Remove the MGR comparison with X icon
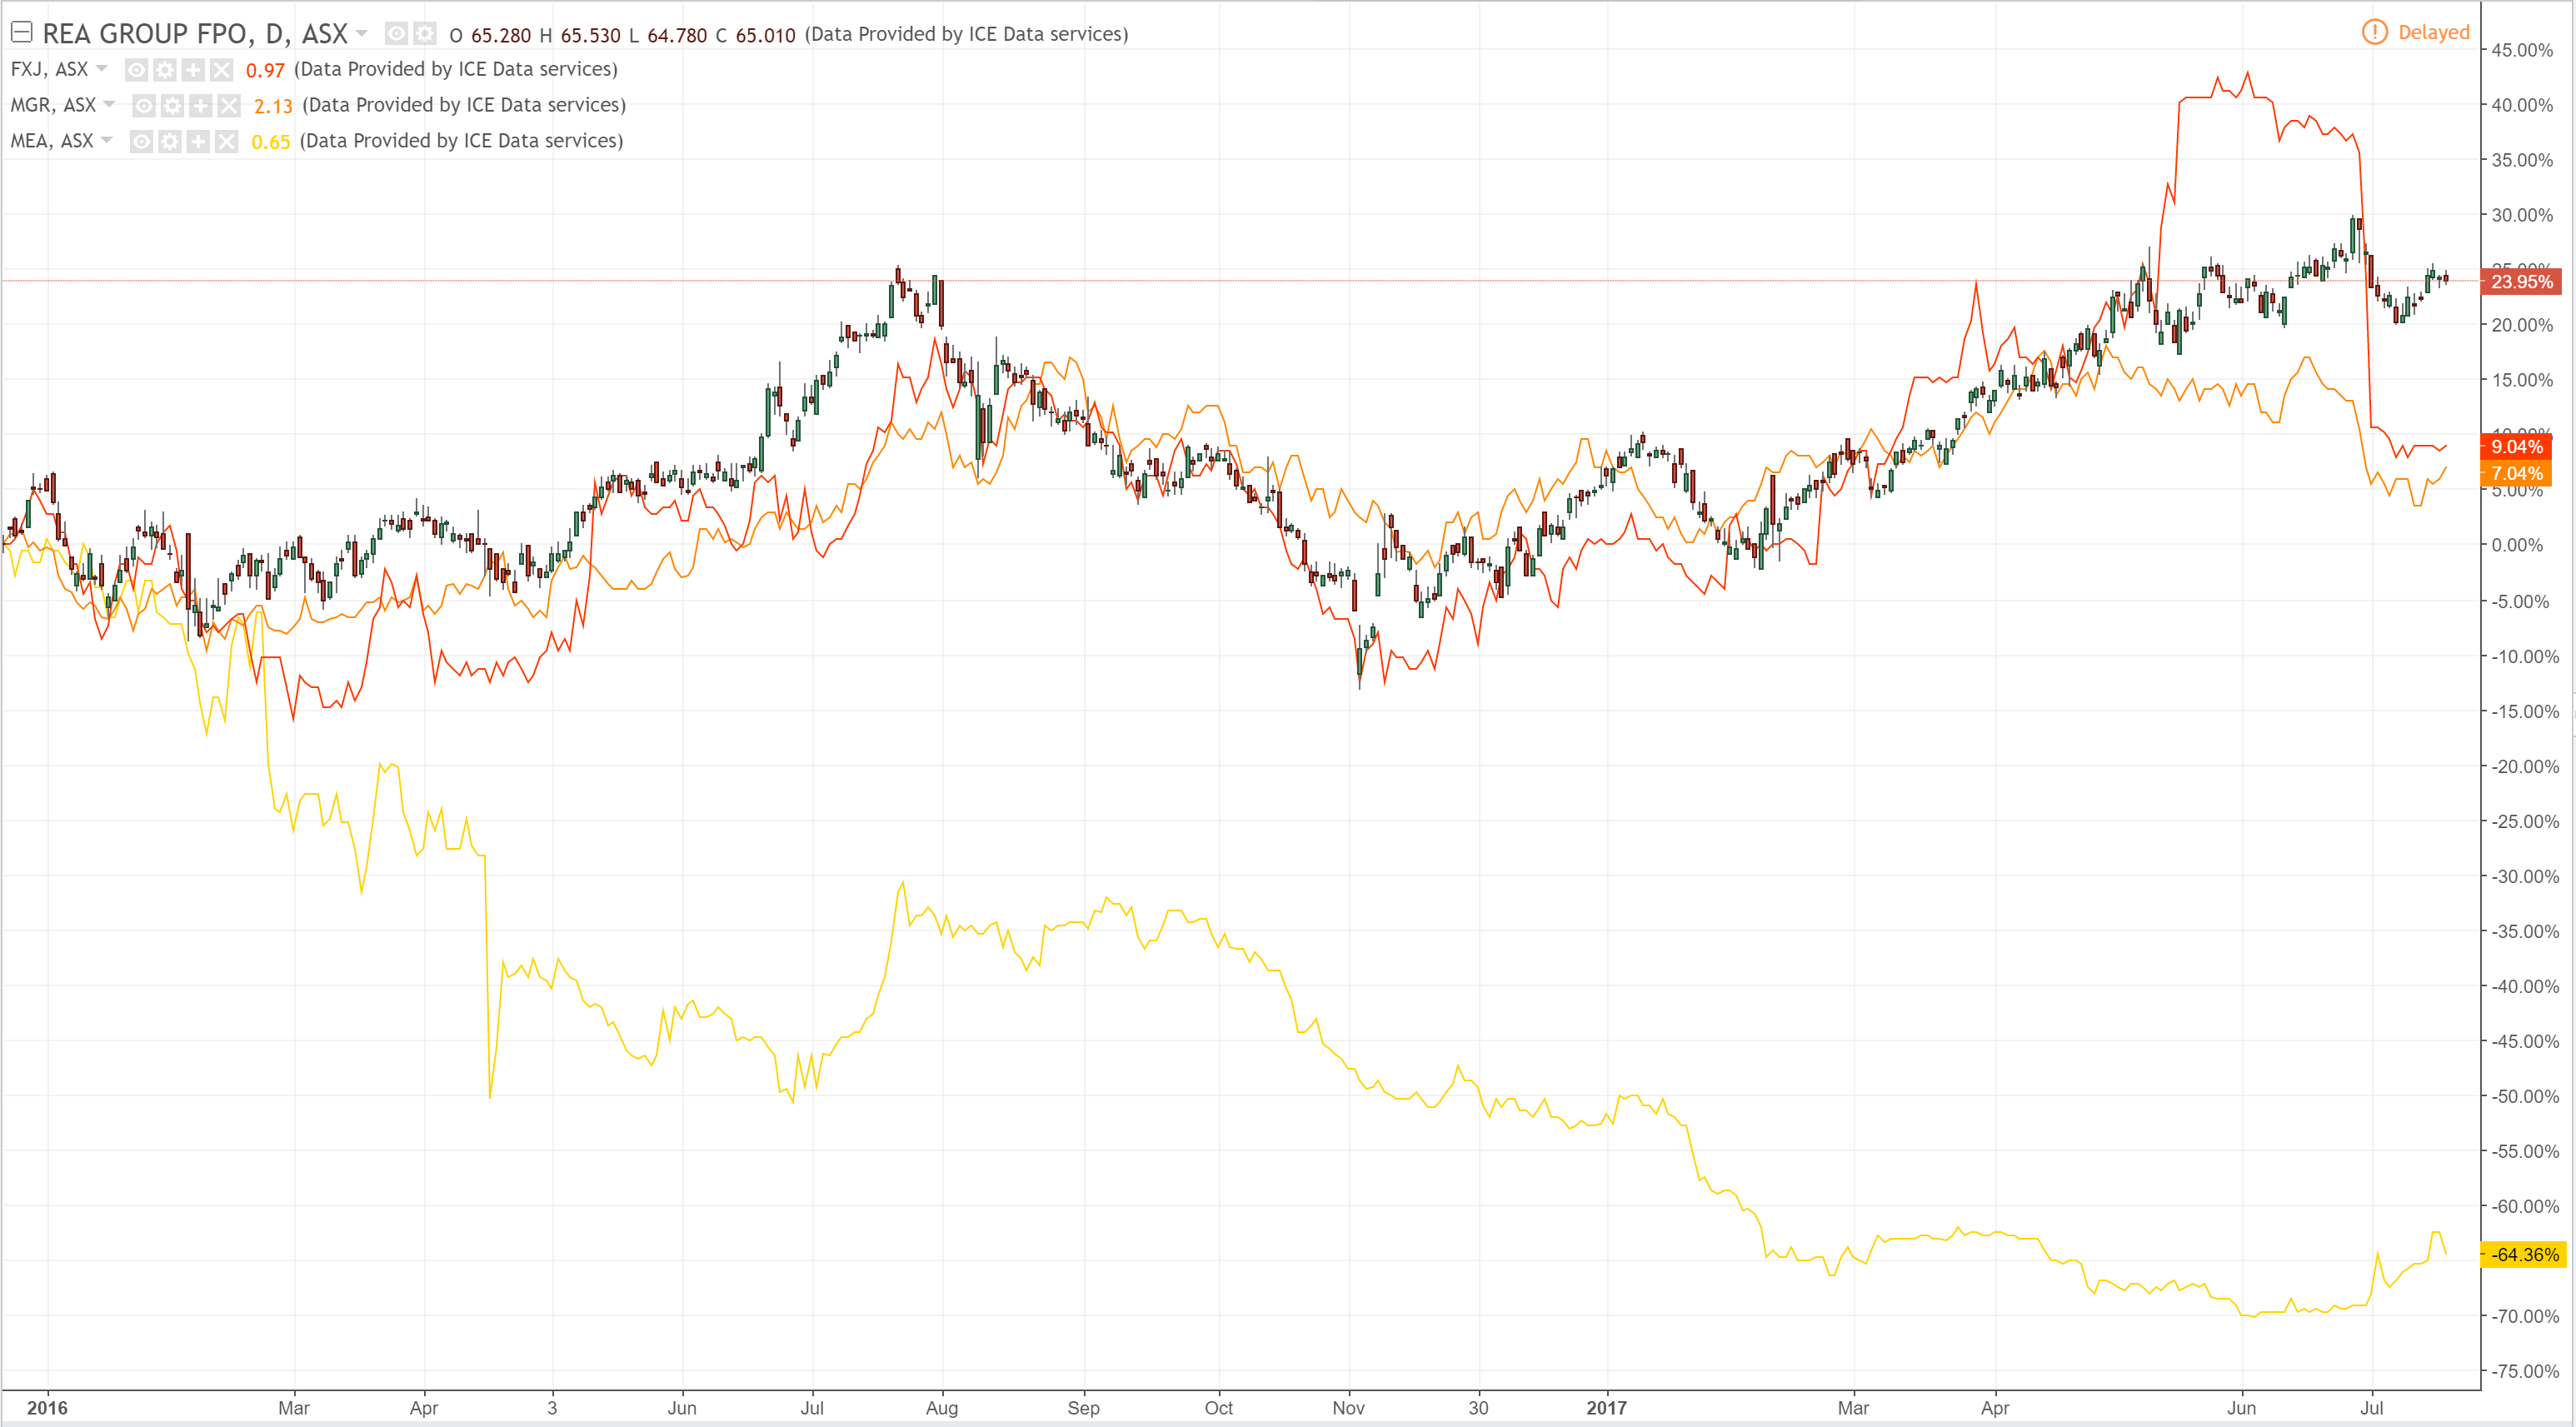This screenshot has height=1427, width=2576. pos(229,106)
